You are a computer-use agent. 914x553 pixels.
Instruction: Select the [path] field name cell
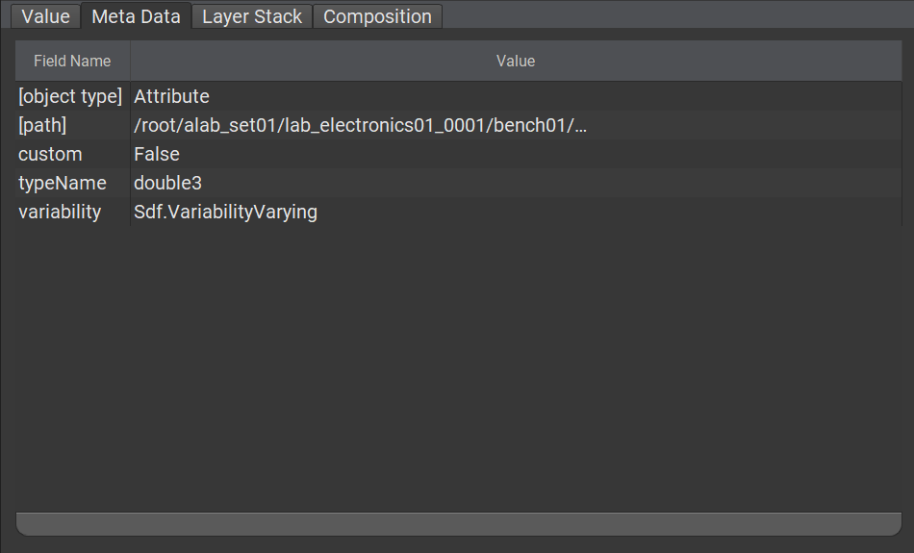tap(72, 125)
